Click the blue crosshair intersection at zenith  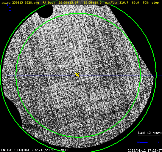[x=84, y=75]
